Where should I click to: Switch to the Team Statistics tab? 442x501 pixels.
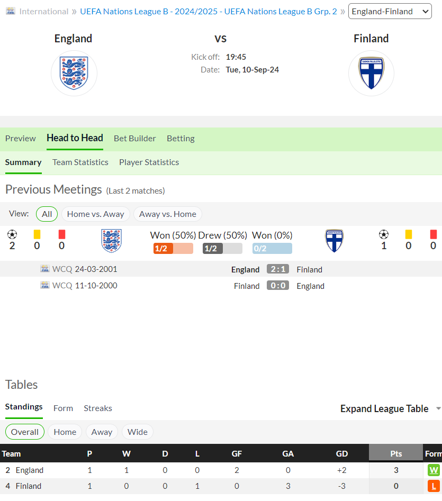[80, 162]
